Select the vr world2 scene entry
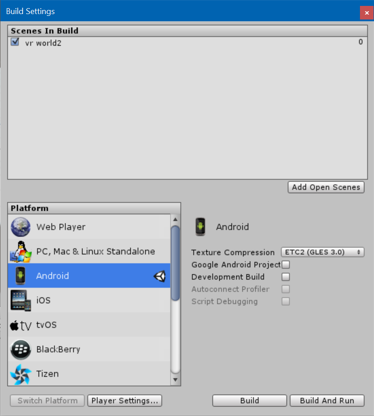The width and height of the screenshot is (374, 416). tap(187, 43)
